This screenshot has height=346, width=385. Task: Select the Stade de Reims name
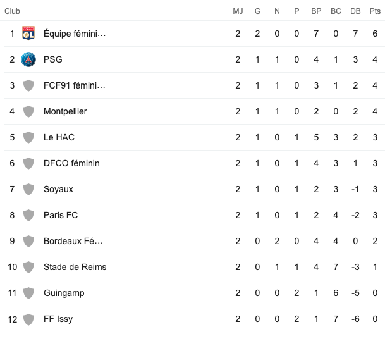75,267
